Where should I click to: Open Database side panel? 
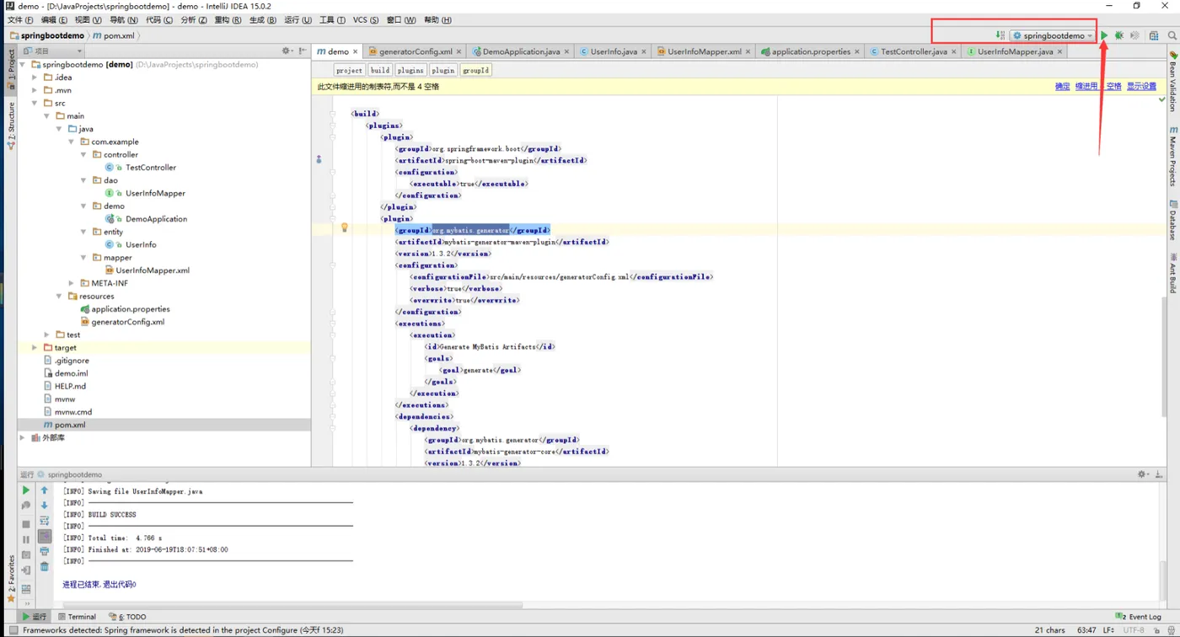point(1172,221)
